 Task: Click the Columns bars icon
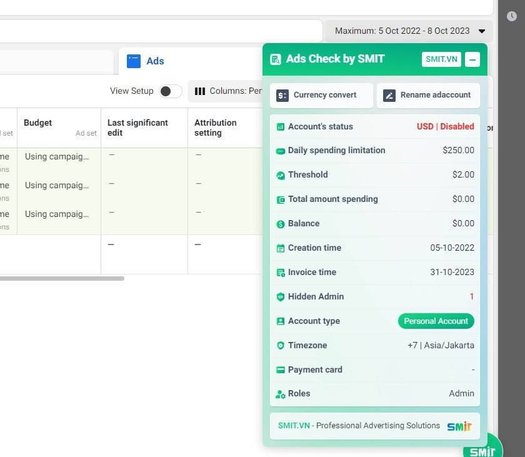pos(200,91)
